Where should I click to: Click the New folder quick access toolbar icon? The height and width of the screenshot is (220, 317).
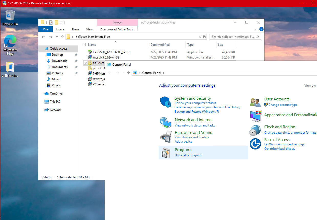57,22
